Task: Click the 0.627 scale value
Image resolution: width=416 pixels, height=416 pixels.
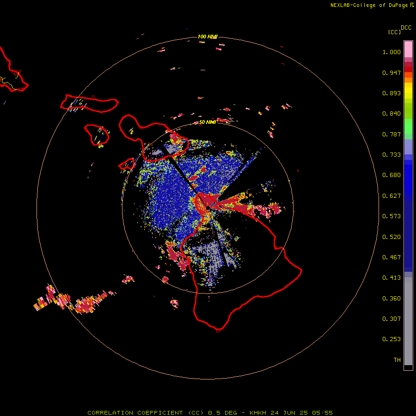Action: [392, 196]
